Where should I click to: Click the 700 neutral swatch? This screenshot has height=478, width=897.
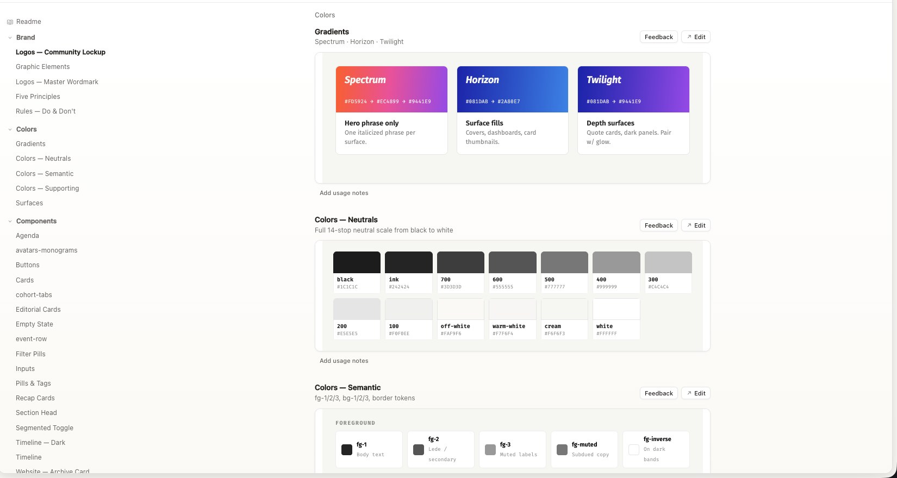(460, 273)
